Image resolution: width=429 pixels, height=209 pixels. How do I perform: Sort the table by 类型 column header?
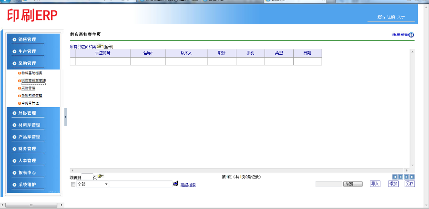279,53
